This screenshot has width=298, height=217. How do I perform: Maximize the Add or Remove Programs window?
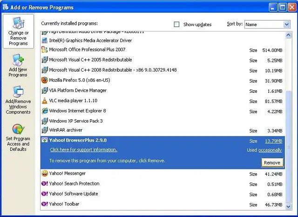coord(283,7)
